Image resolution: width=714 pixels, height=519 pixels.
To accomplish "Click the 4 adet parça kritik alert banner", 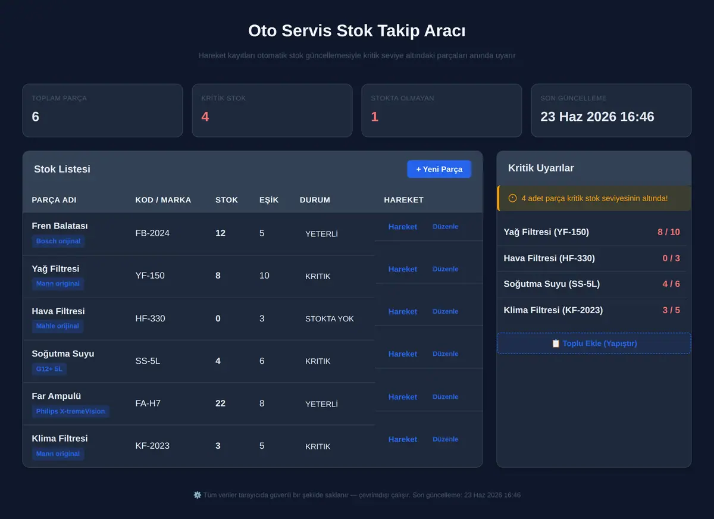I will pyautogui.click(x=594, y=198).
